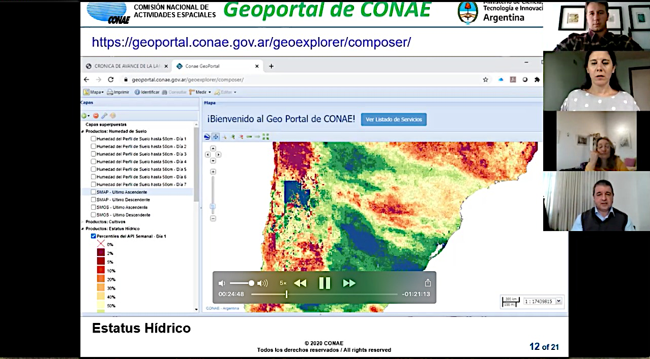Screen dimensions: 650x359
Task: Pan the map up with arrow button
Action: tap(213, 148)
